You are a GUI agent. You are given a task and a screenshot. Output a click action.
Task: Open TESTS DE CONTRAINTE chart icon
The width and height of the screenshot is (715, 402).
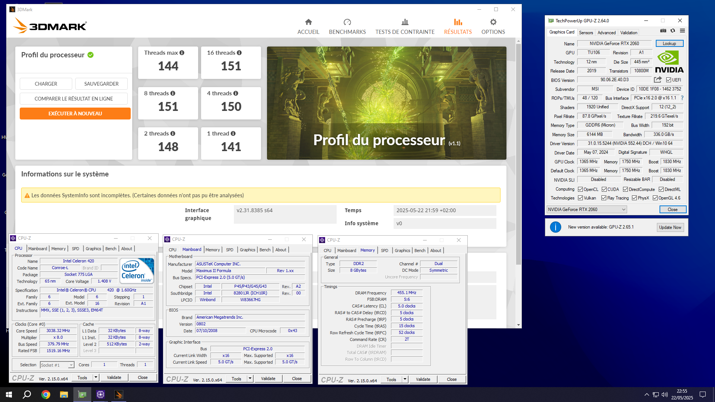click(405, 22)
